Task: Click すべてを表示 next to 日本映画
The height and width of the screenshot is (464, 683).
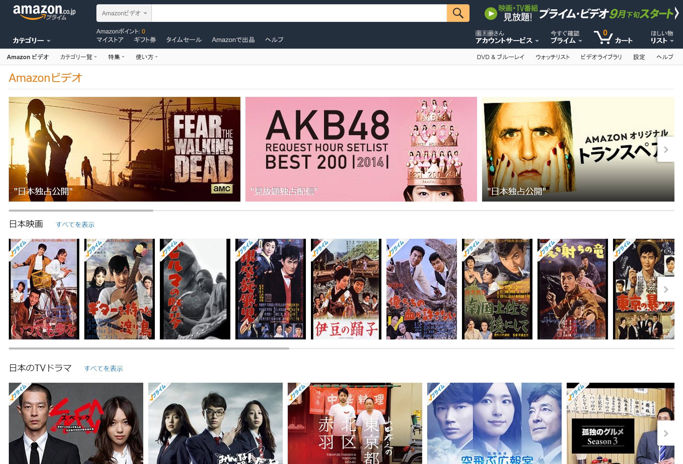Action: 75,225
